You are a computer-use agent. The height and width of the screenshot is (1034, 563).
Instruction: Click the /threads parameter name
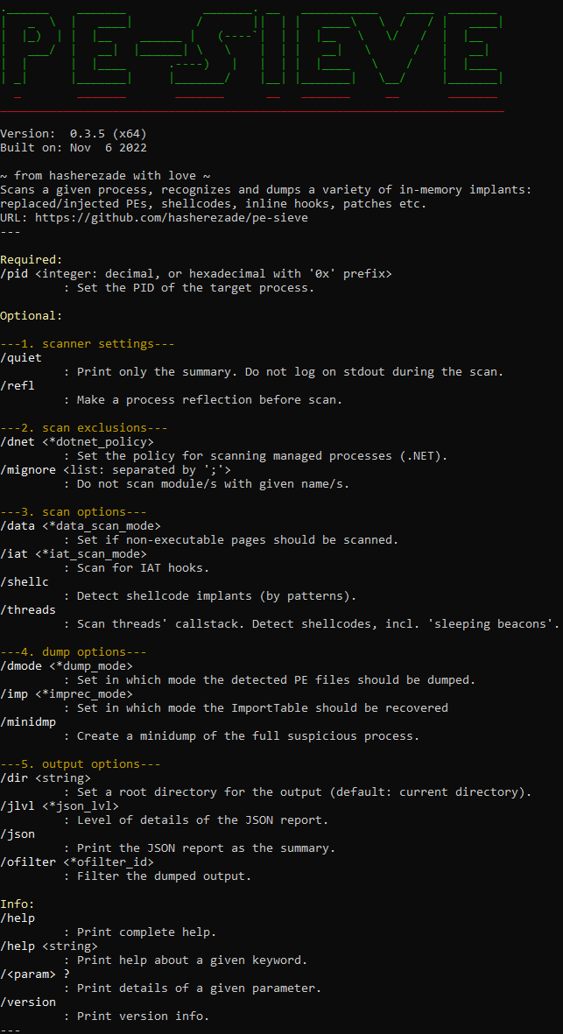click(x=28, y=609)
